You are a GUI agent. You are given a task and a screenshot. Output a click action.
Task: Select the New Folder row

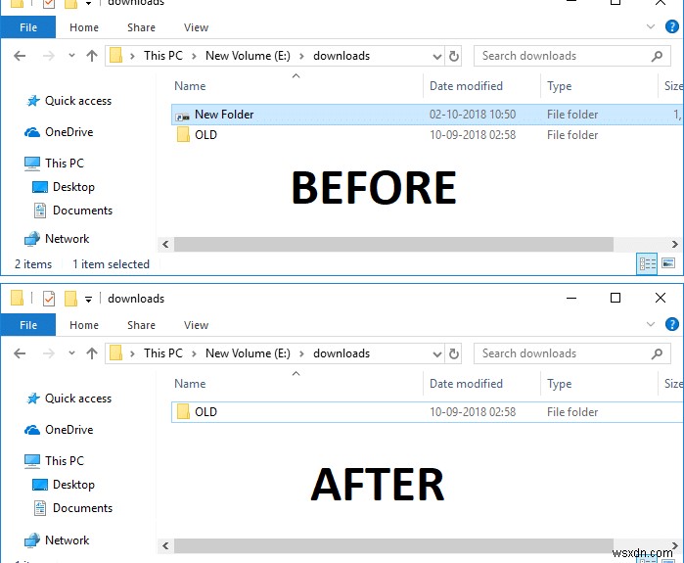[428, 115]
